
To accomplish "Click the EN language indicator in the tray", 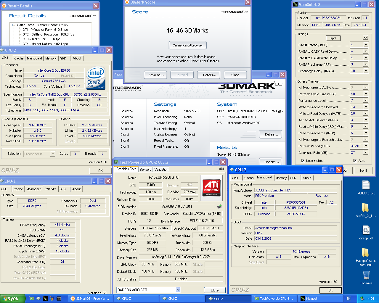I will 349,299.
